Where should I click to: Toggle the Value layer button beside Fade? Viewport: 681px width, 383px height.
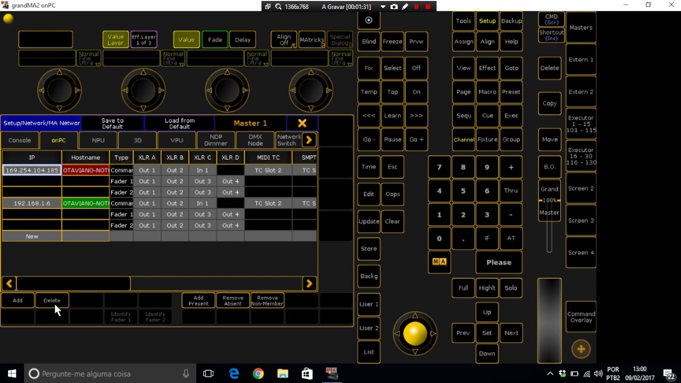186,40
